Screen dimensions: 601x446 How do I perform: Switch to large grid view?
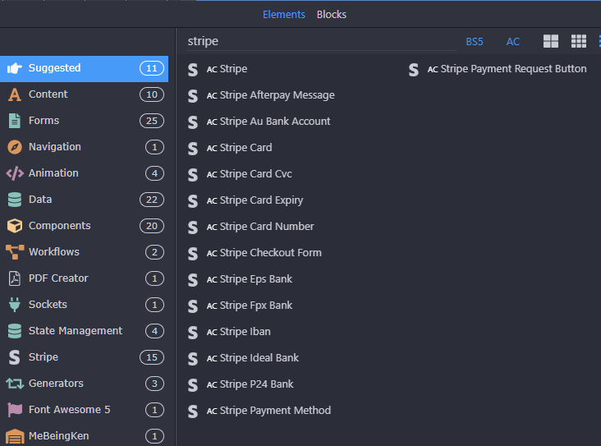tap(551, 41)
